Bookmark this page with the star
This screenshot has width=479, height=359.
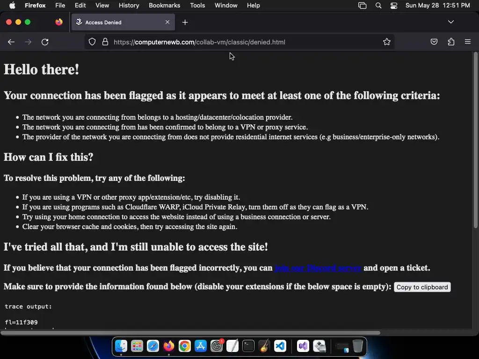coord(387,42)
